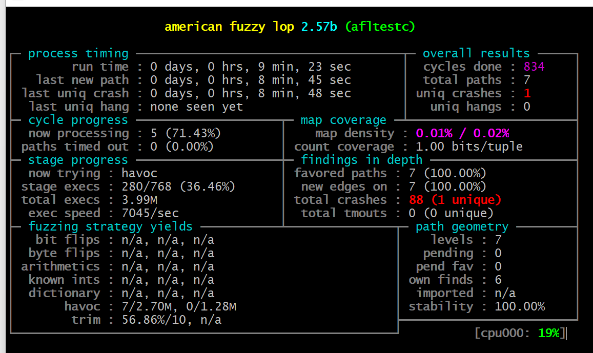The image size is (593, 353).
Task: Select the value "0 (0.00%)"
Action: [182, 147]
